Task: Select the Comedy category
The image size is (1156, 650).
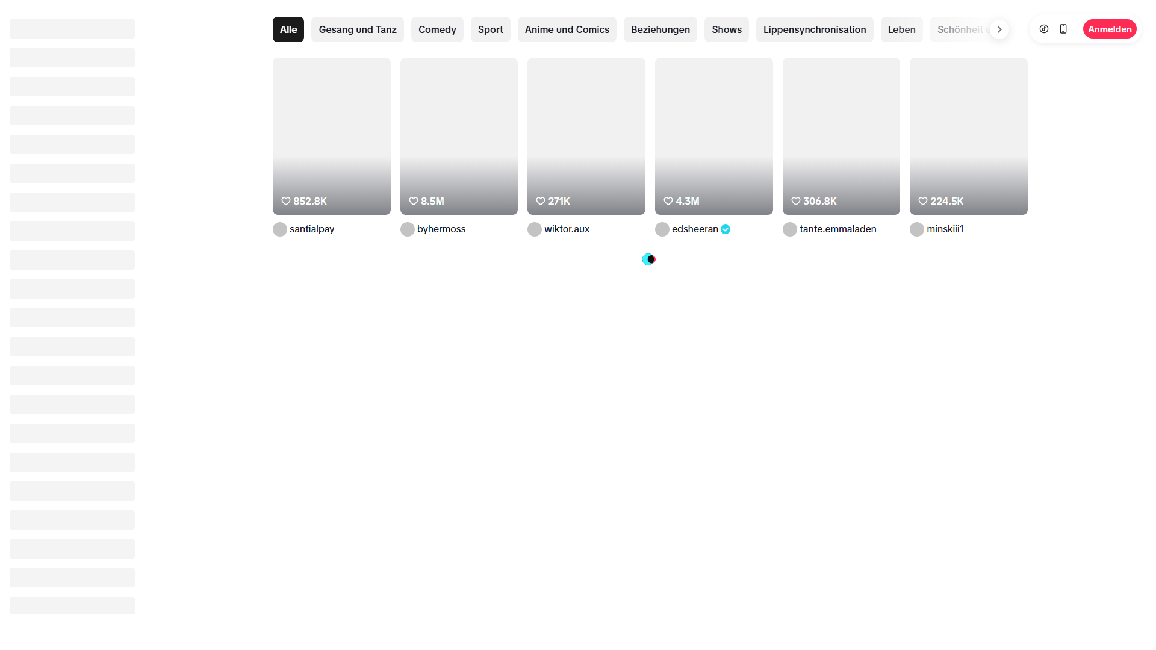Action: point(437,29)
